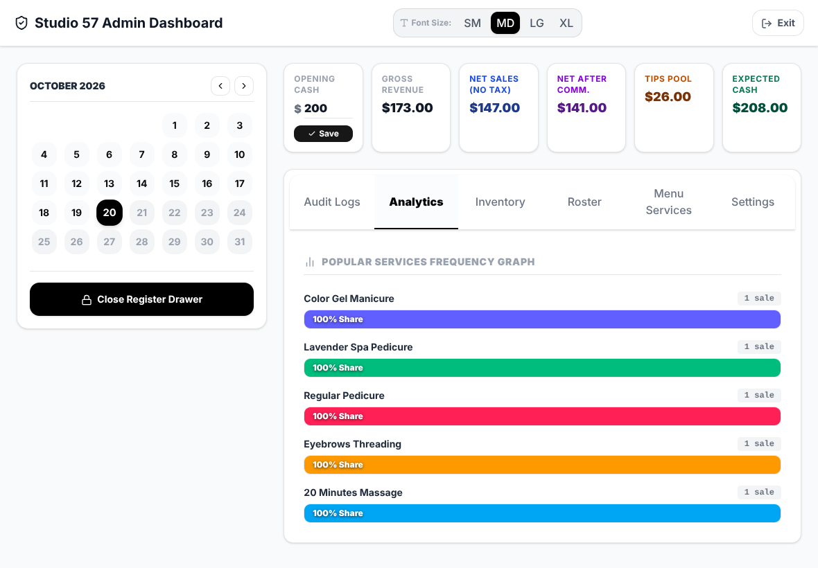The height and width of the screenshot is (568, 818).
Task: Save the opening cash amount
Action: [324, 134]
